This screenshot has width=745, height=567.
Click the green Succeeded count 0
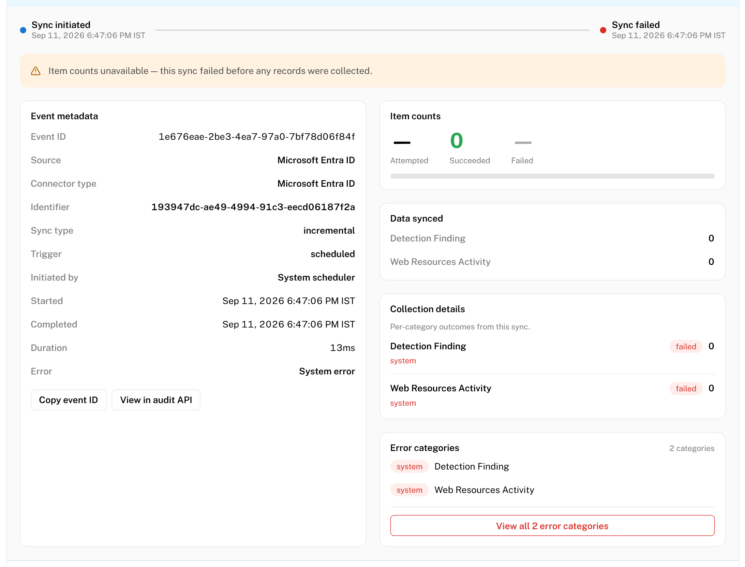pos(456,141)
